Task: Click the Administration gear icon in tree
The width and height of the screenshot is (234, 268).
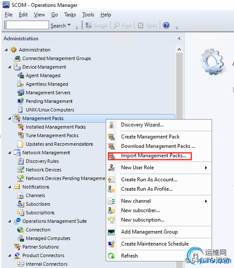Action: pyautogui.click(x=14, y=50)
